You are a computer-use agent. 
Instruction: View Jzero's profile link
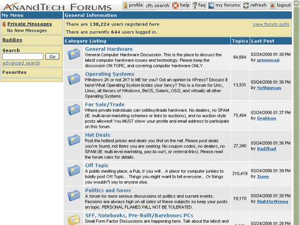[x=263, y=176]
